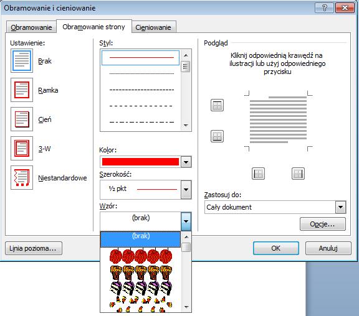Open the Linia pozioma... button

coord(34,248)
